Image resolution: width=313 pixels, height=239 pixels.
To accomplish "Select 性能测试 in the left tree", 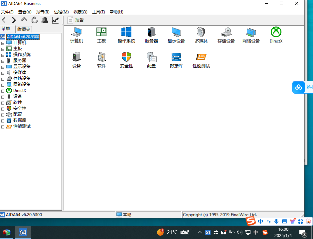I will click(x=22, y=126).
